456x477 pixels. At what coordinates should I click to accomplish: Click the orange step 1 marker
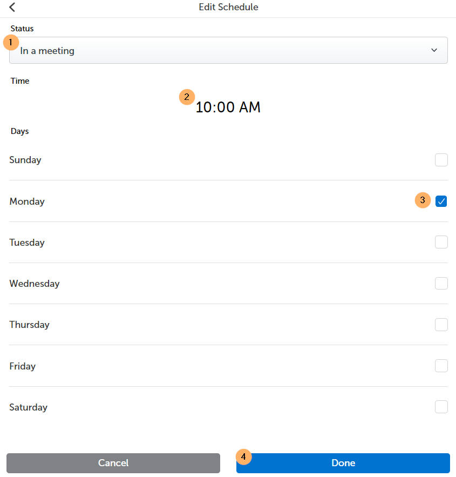pyautogui.click(x=11, y=42)
